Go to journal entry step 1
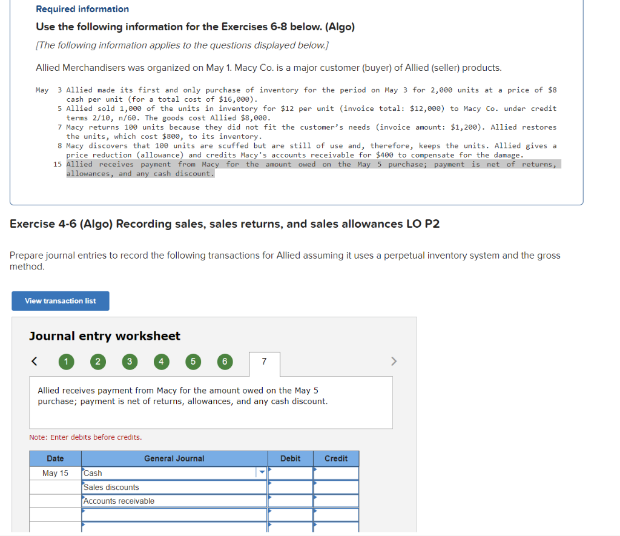Image resolution: width=620 pixels, height=536 pixels. click(x=67, y=362)
